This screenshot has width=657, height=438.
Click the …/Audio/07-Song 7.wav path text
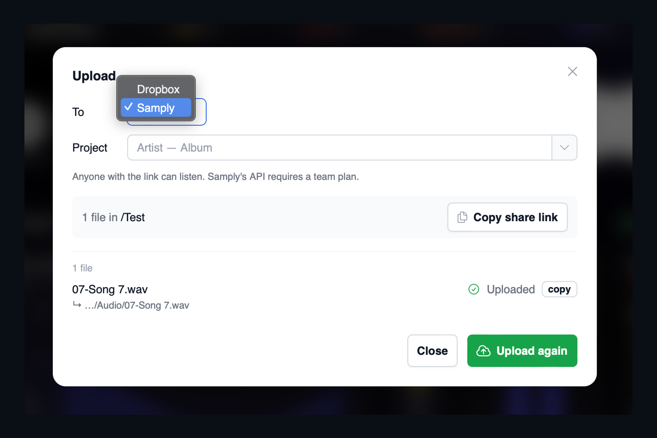(137, 305)
